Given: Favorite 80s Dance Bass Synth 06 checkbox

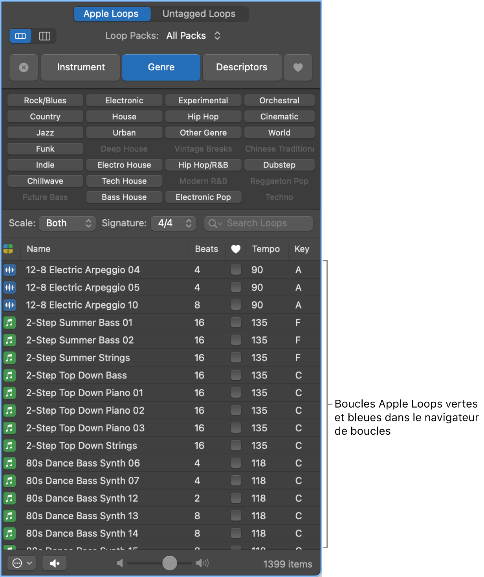Looking at the screenshot, I should 236,463.
